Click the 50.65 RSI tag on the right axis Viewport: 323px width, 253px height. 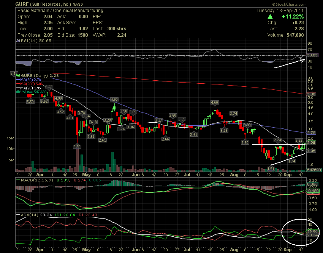pos(312,55)
